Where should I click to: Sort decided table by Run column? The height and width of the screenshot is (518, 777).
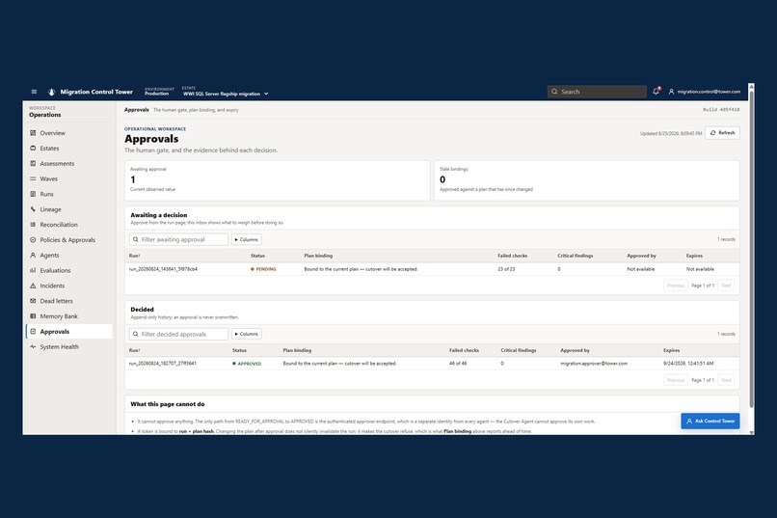point(134,350)
